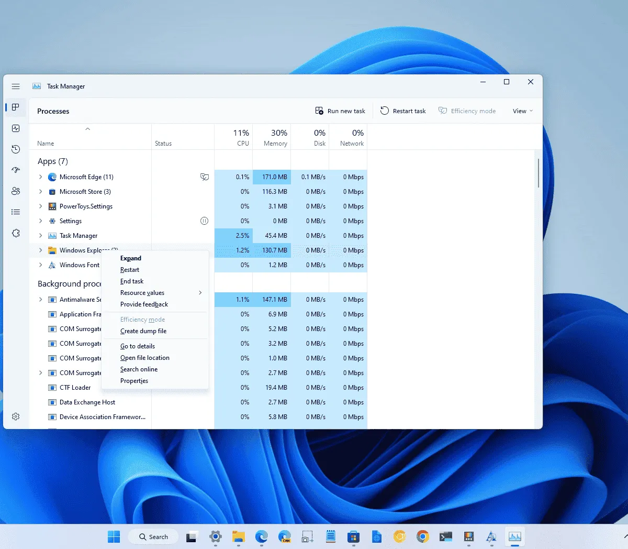This screenshot has height=549, width=628.
Task: Open the Services puzzle-piece icon
Action: point(16,233)
